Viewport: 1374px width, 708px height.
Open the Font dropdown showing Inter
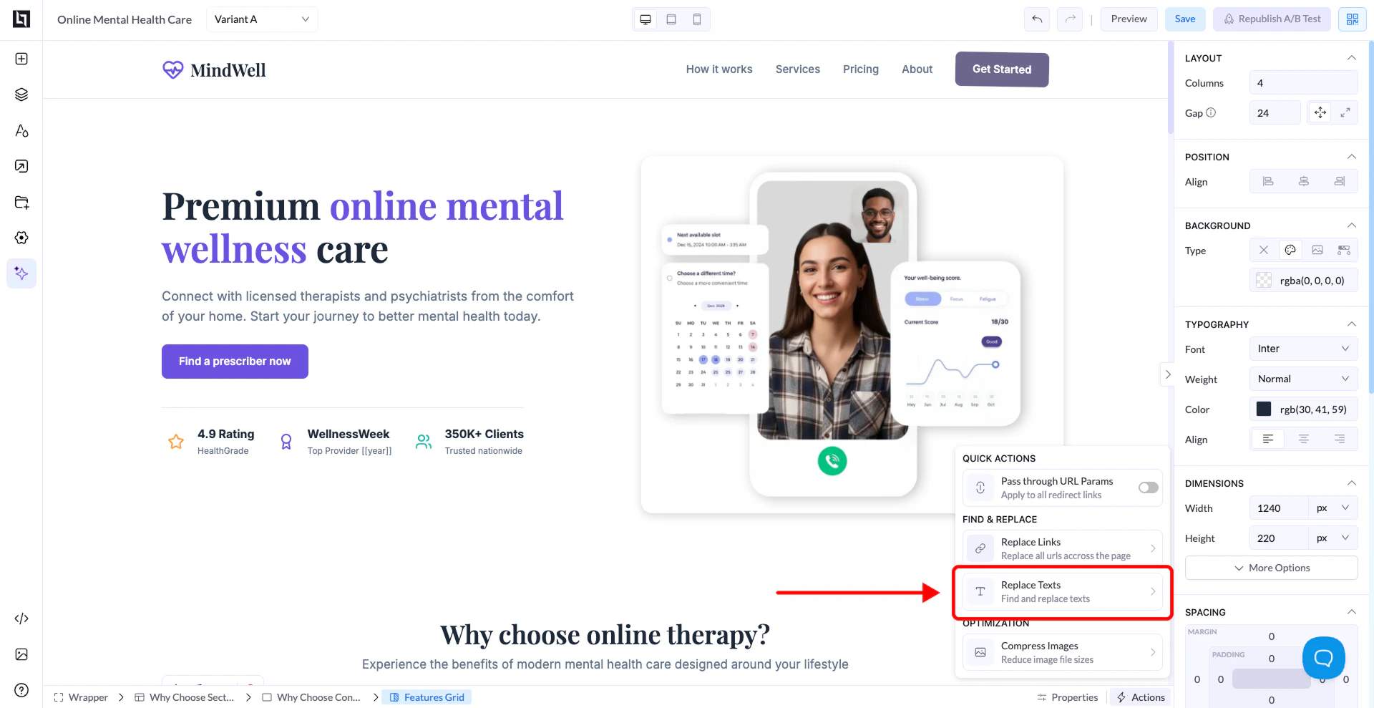click(x=1303, y=349)
